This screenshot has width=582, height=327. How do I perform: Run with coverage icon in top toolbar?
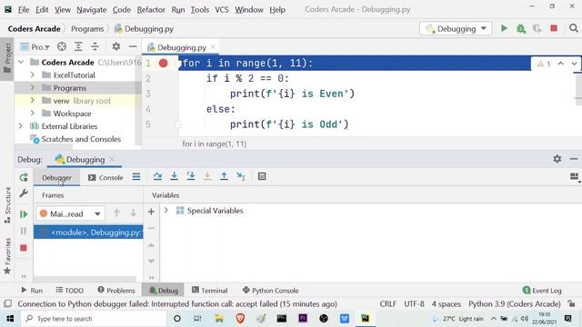tap(537, 28)
